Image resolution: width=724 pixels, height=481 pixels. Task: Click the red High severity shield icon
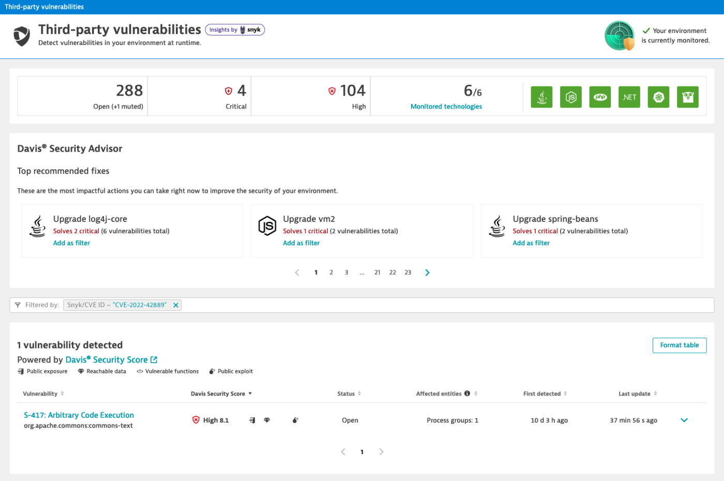pyautogui.click(x=196, y=420)
